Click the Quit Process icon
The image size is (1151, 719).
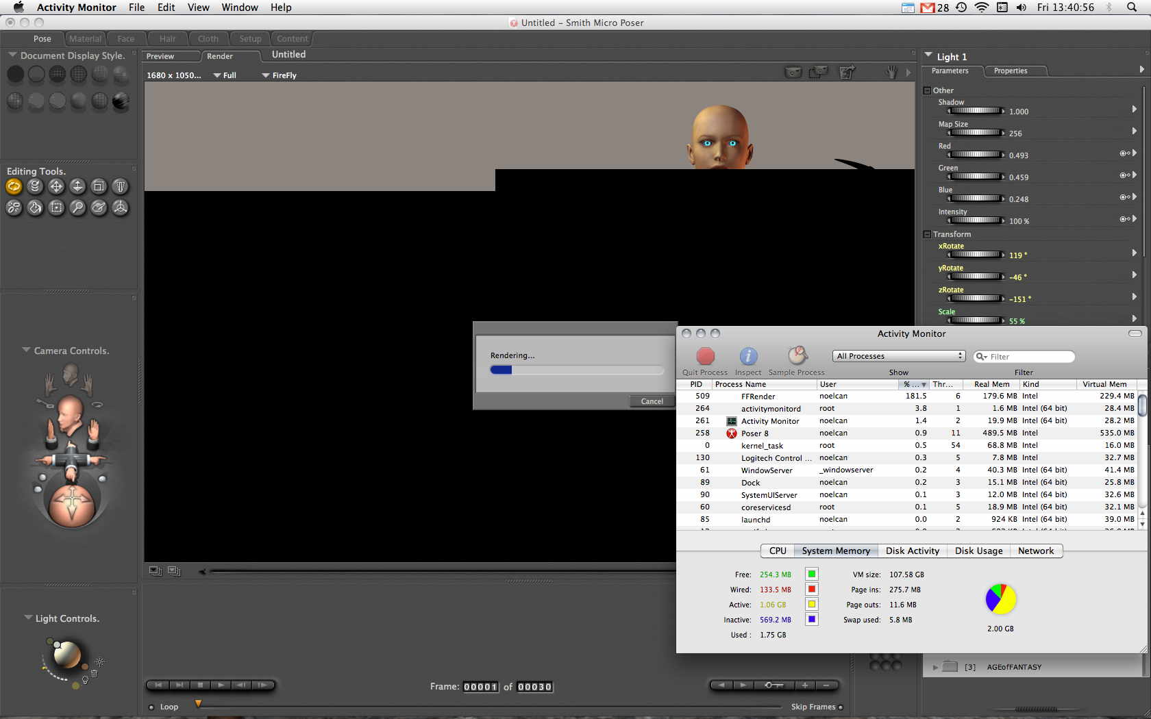coord(705,357)
